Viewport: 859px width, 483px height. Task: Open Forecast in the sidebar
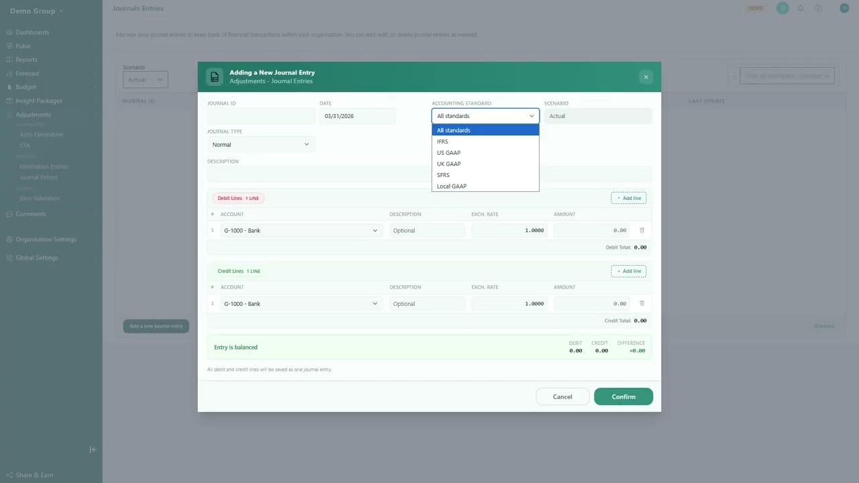[28, 74]
